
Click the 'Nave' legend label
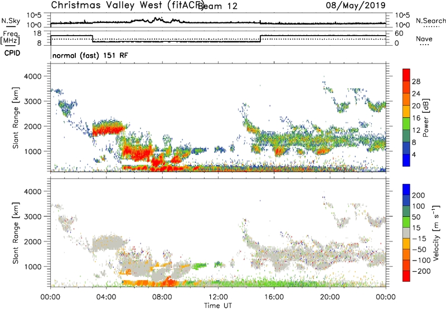[x=424, y=39]
